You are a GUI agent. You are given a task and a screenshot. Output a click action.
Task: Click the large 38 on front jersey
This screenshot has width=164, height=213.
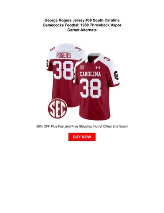91,88
